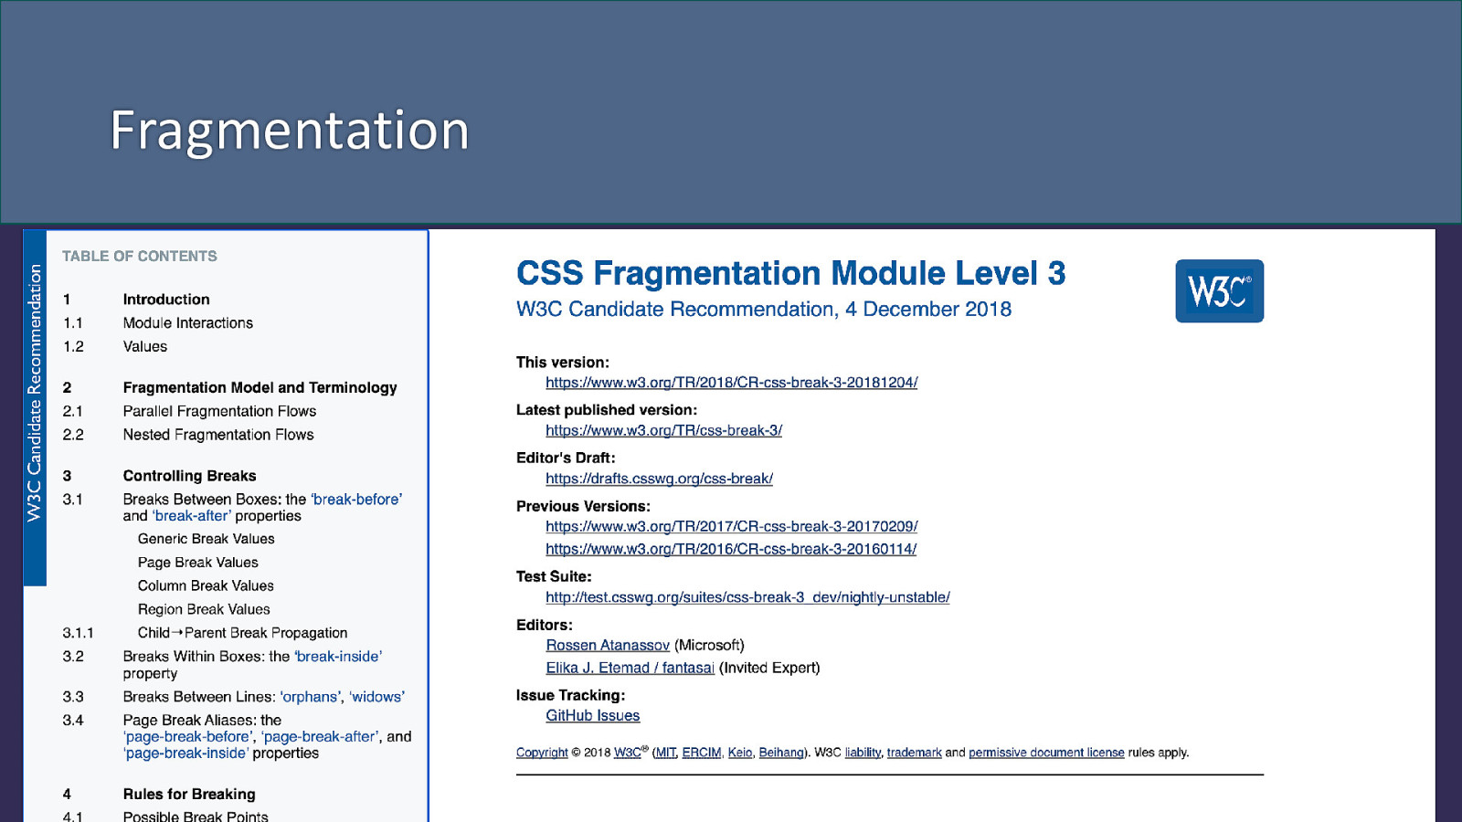The height and width of the screenshot is (822, 1462).
Task: Open Rules for Breaking section 4
Action: (x=189, y=795)
